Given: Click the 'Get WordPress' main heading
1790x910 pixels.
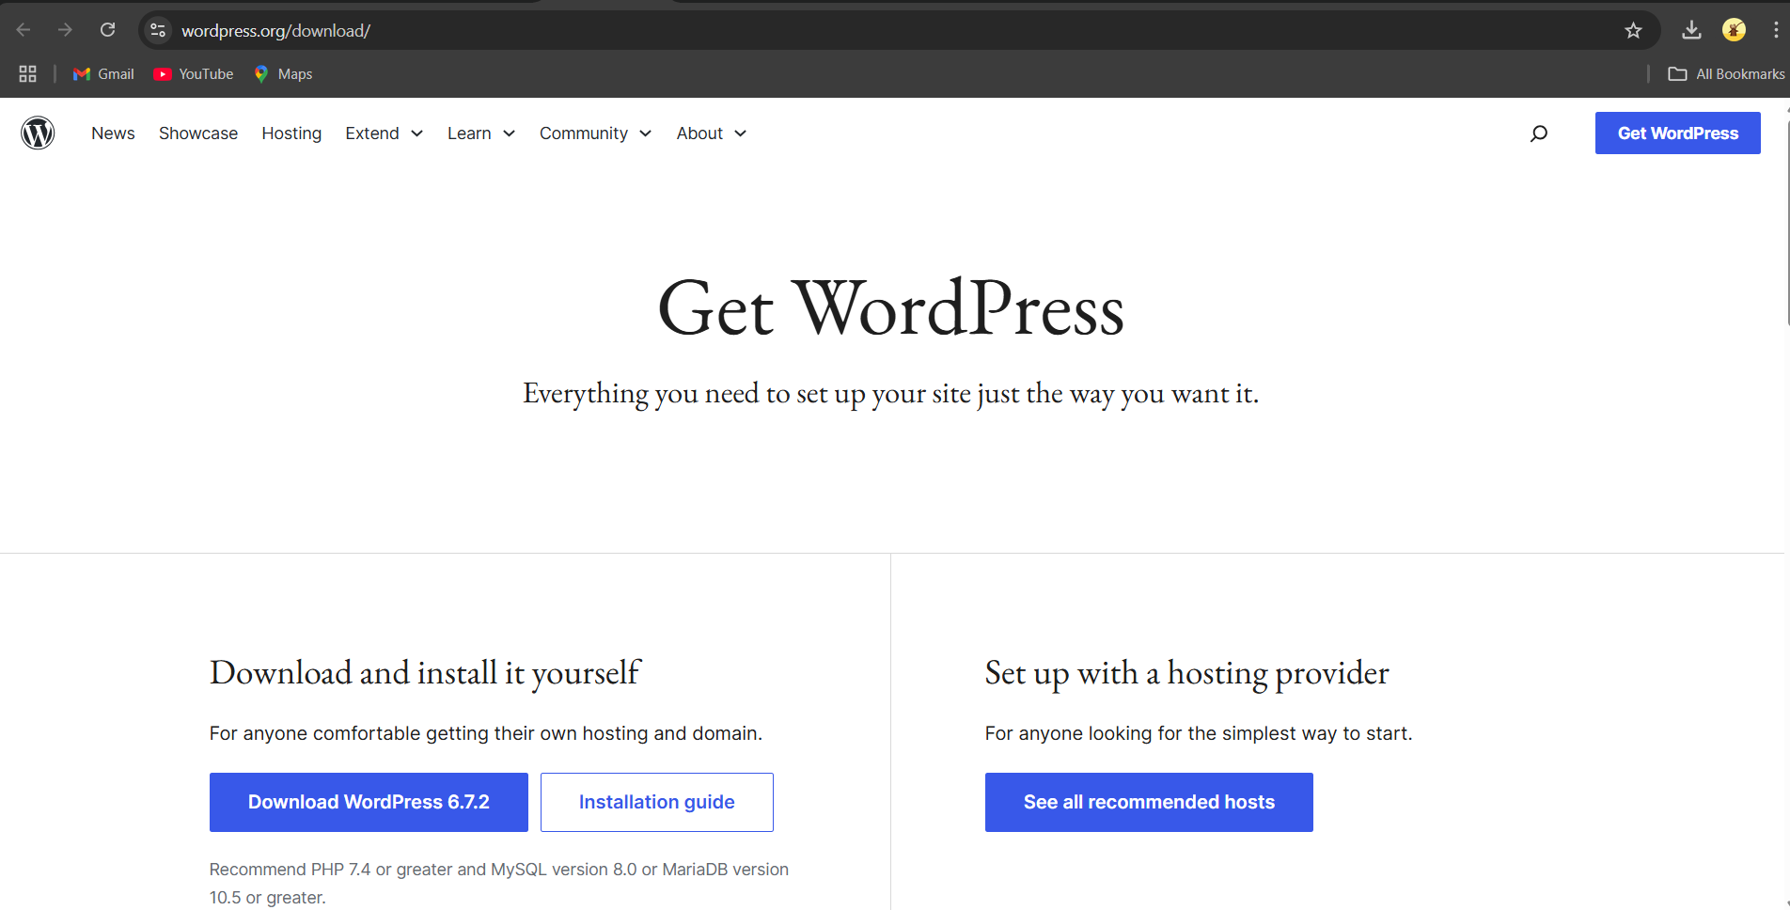Looking at the screenshot, I should (891, 307).
